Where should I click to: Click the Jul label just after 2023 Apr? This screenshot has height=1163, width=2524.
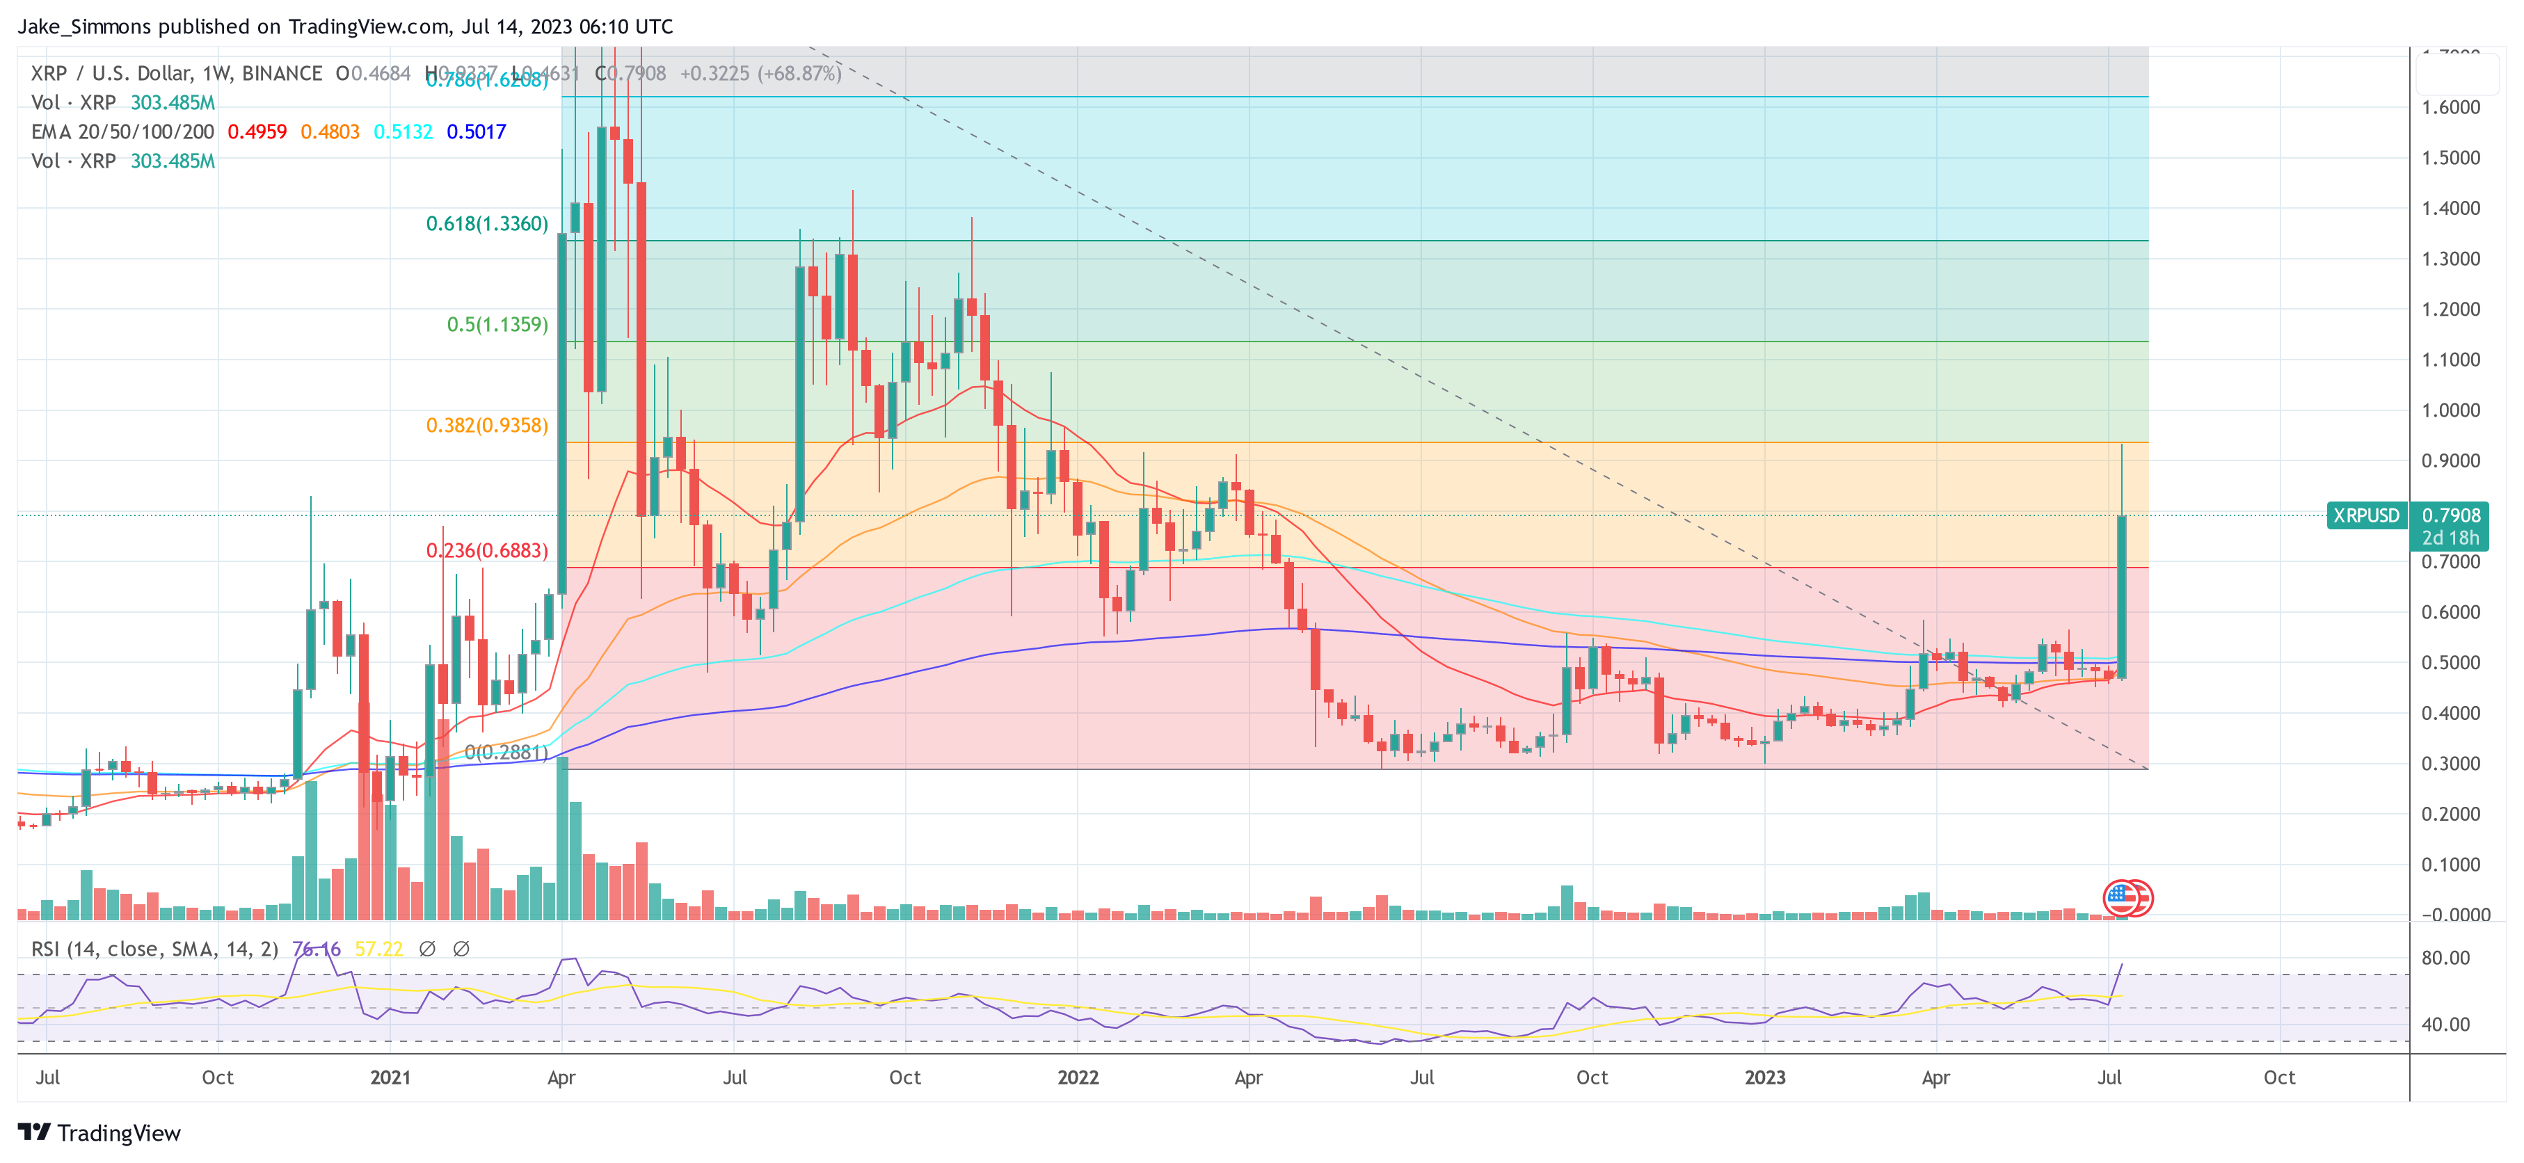click(2109, 1077)
